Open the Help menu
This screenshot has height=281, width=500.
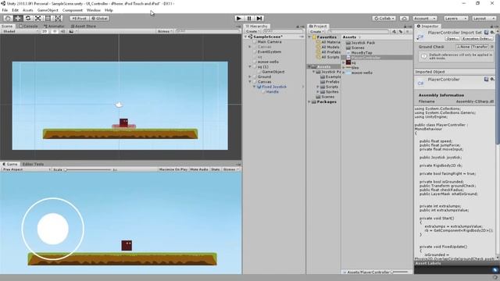pyautogui.click(x=109, y=10)
